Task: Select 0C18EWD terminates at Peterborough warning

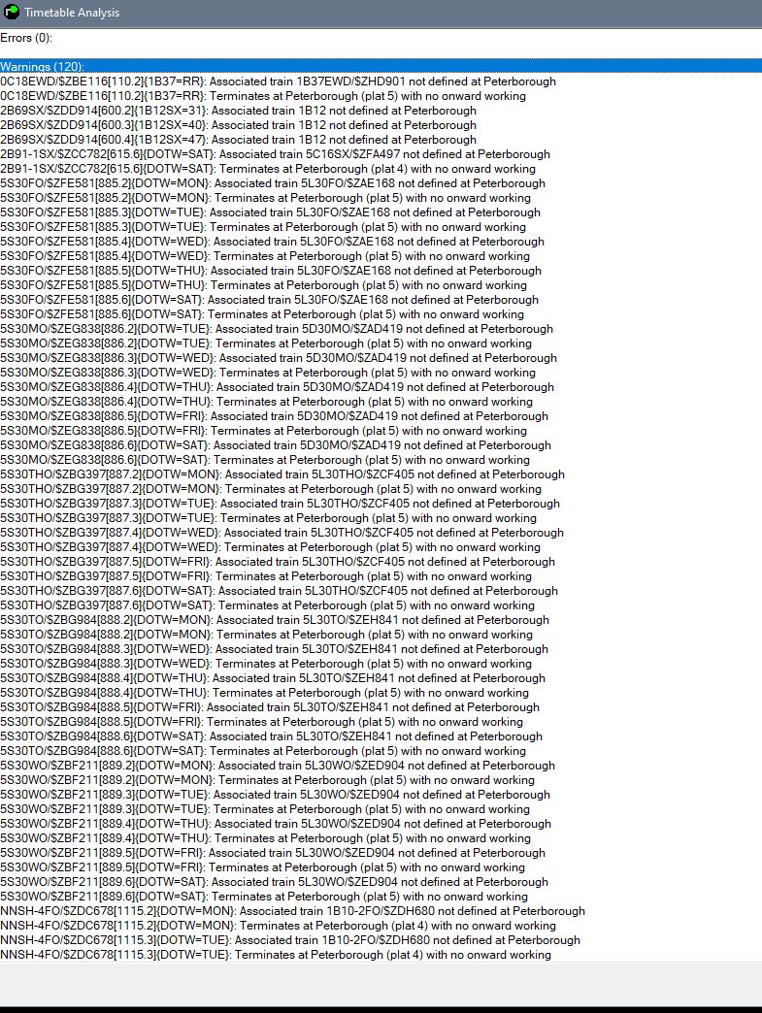Action: (263, 96)
